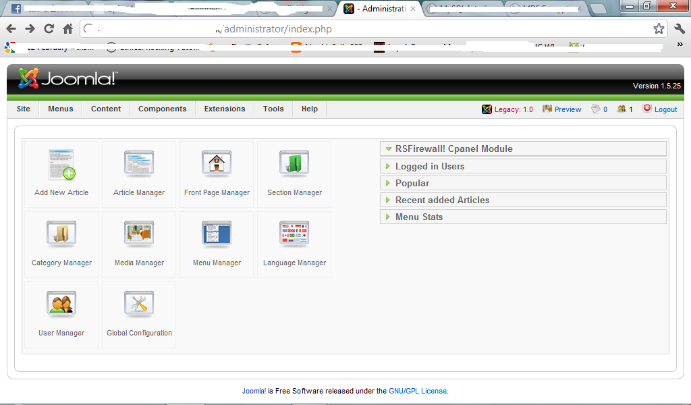Open the Menu Manager icon

coord(217,234)
